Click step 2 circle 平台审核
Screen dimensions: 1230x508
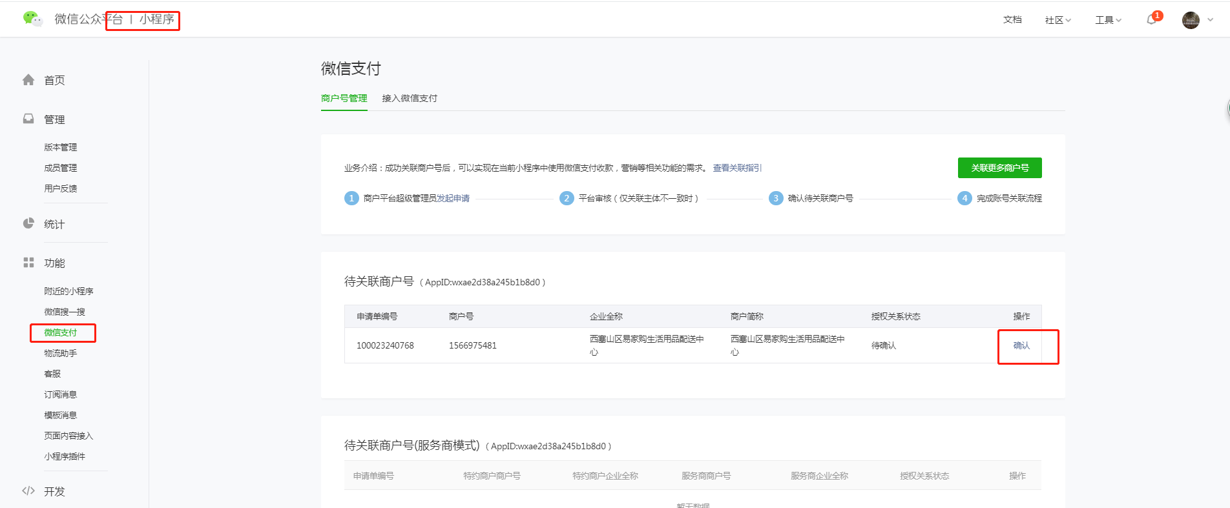(567, 198)
